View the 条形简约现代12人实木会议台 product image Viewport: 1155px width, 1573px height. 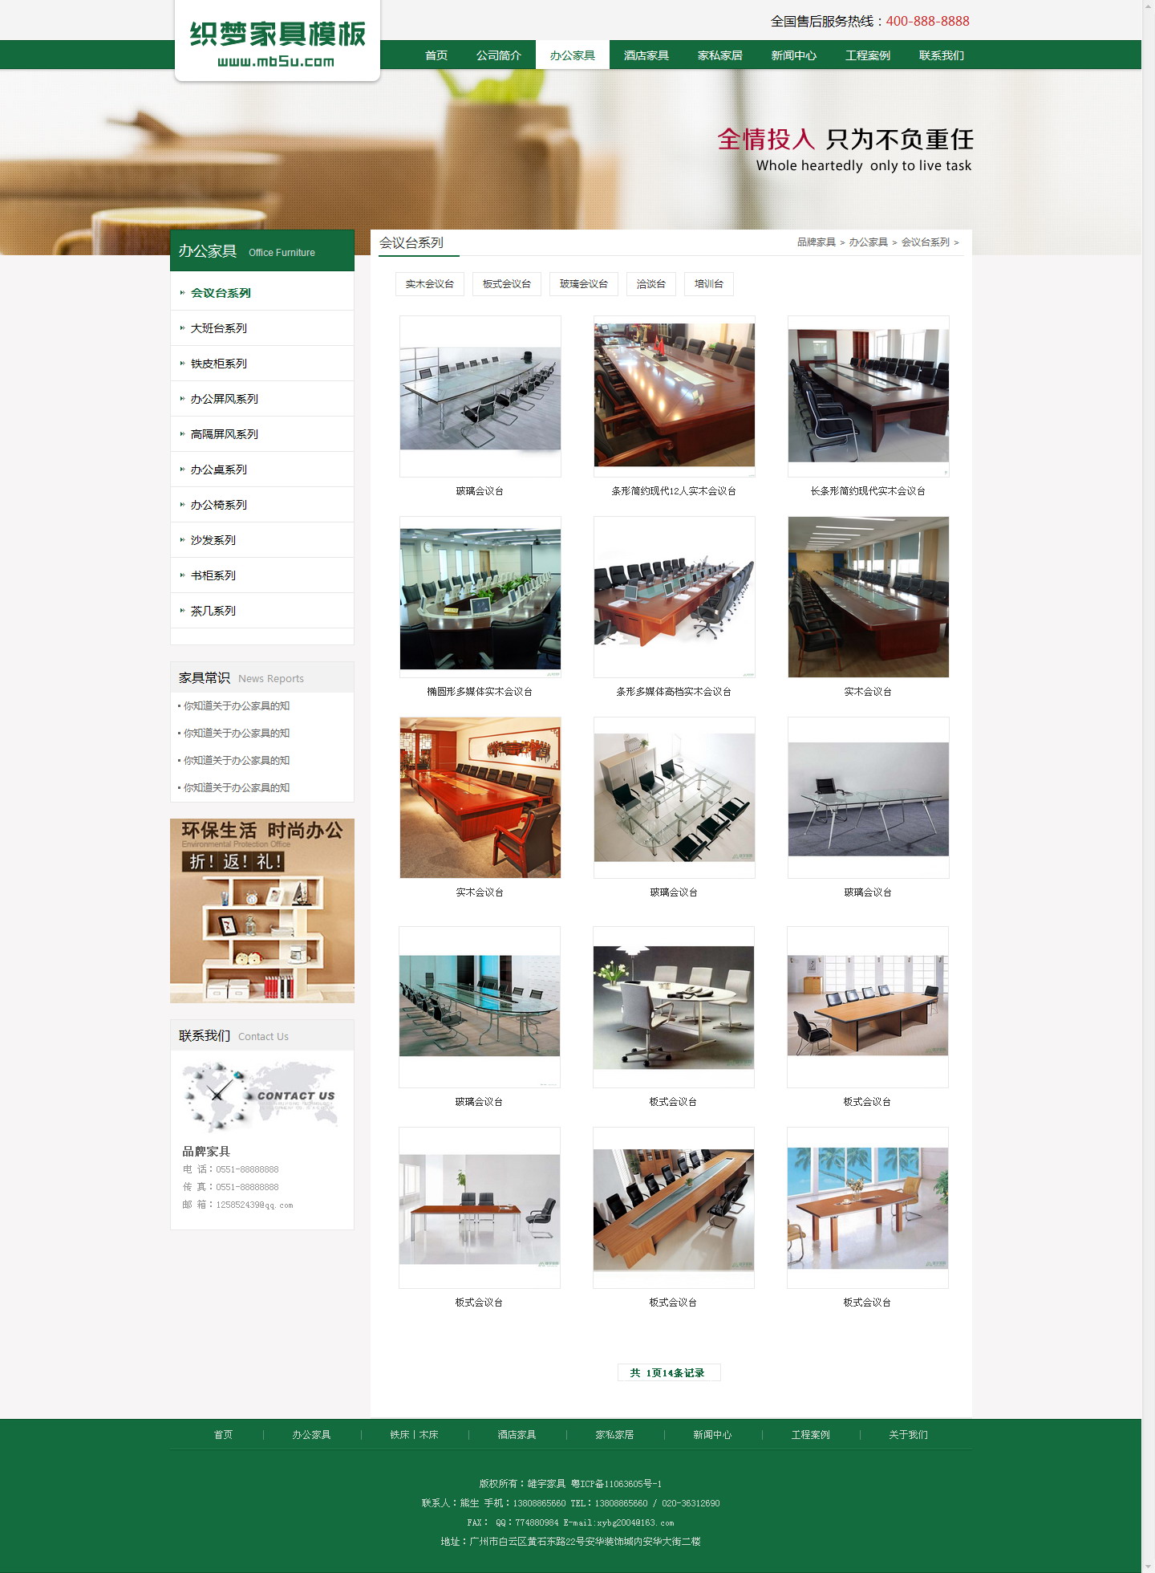(674, 396)
